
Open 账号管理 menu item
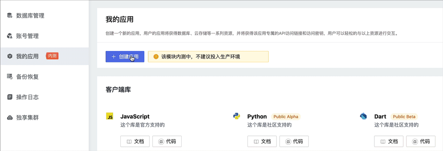click(27, 36)
